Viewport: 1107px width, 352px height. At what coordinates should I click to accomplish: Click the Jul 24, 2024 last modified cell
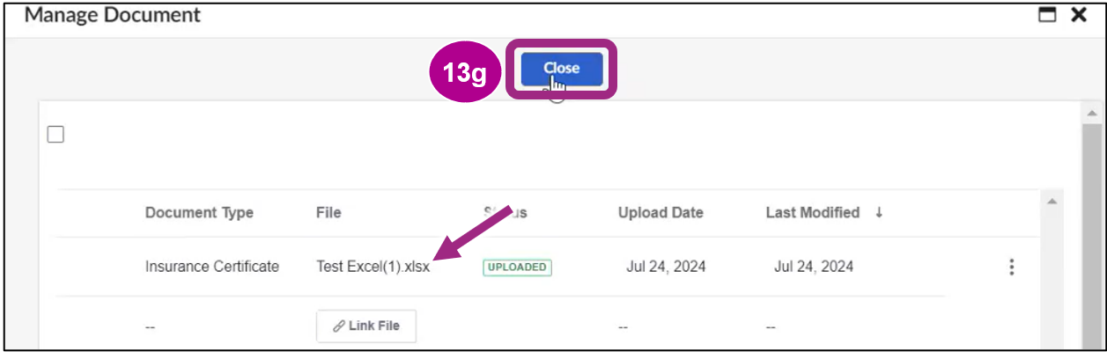pyautogui.click(x=814, y=267)
